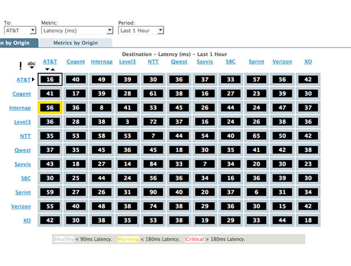351x266 pixels.
Task: Click Sprint row Sprint column cell 6
Action: point(256,192)
